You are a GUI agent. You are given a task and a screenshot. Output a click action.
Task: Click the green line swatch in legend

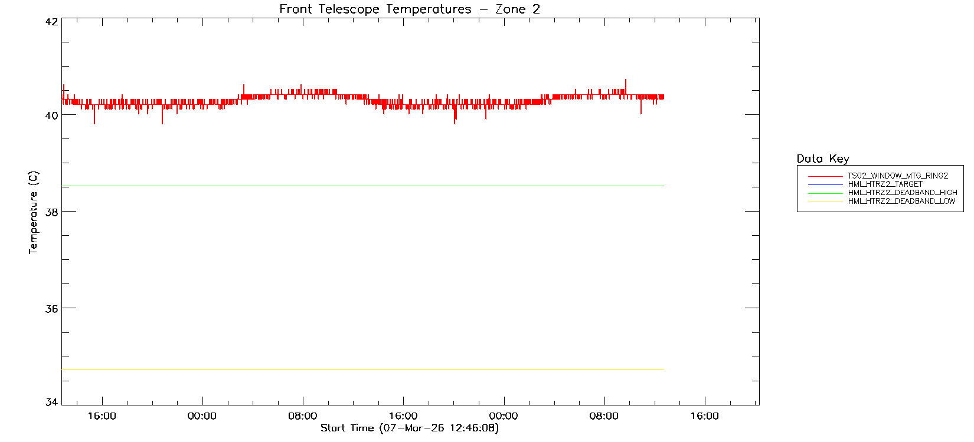[825, 193]
